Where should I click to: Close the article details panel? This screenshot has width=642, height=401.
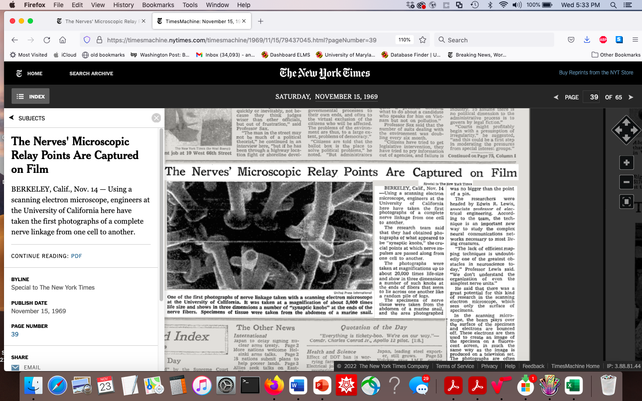coord(156,118)
